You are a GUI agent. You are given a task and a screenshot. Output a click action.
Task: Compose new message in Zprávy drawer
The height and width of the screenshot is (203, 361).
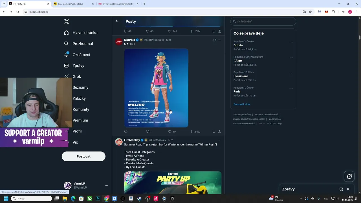[x=341, y=189]
